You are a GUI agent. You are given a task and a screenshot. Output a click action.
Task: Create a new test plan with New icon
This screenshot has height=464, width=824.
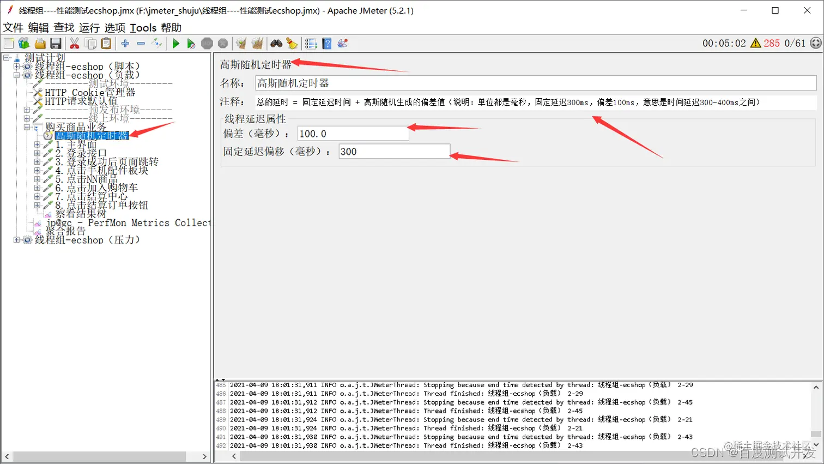click(9, 44)
